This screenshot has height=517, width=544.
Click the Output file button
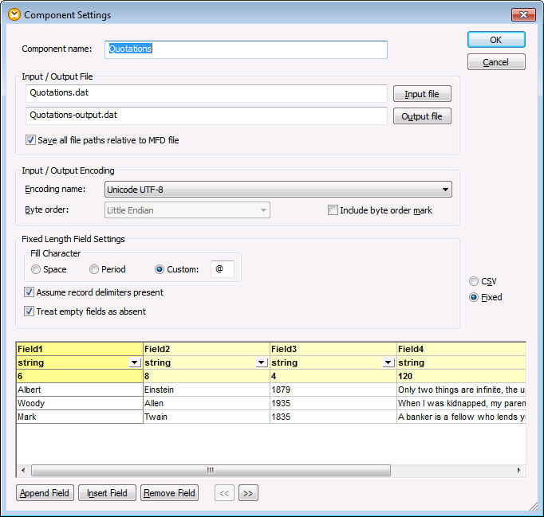421,116
